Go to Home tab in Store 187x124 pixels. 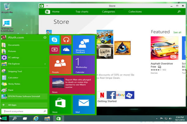[x=56, y=12]
